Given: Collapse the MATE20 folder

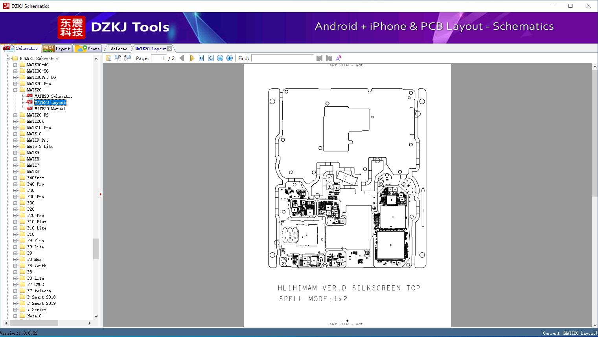Looking at the screenshot, I should click(15, 90).
